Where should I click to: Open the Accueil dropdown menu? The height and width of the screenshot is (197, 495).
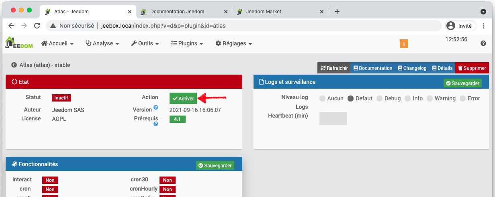(57, 43)
